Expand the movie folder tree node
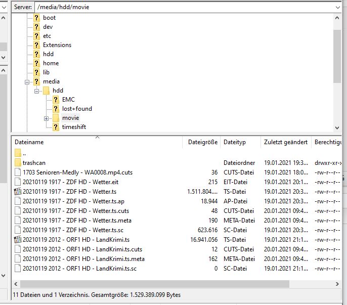Image resolution: width=347 pixels, height=305 pixels. [x=47, y=118]
